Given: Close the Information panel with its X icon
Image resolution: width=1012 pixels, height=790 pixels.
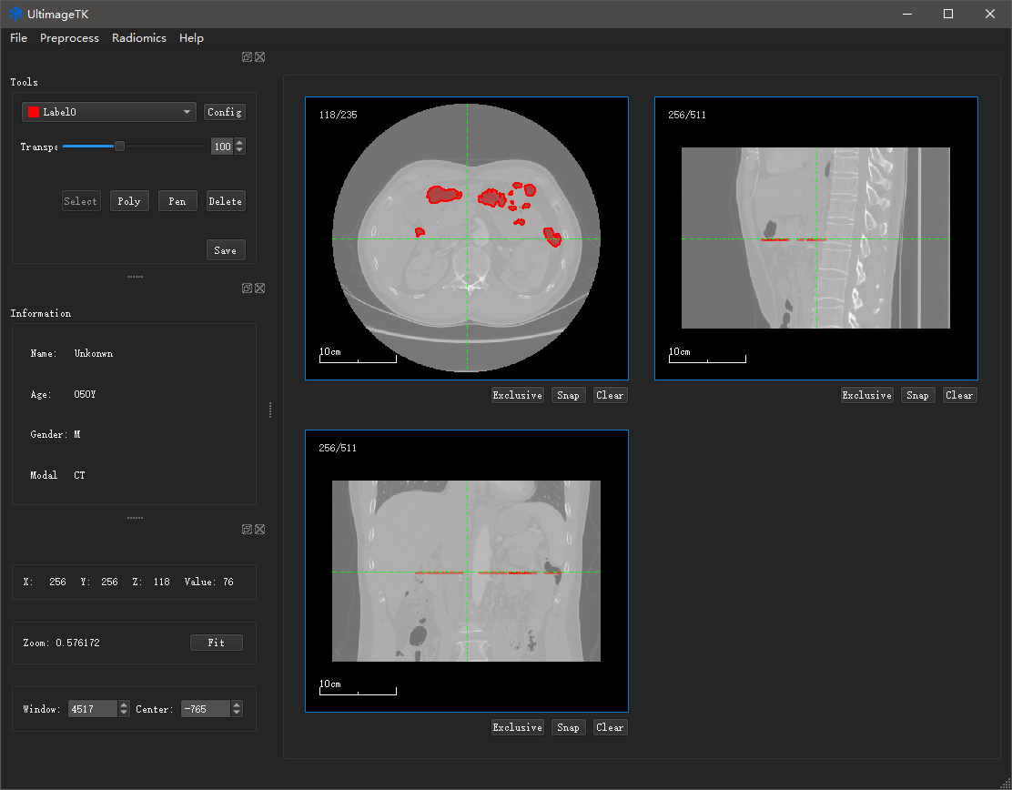Looking at the screenshot, I should click(259, 288).
